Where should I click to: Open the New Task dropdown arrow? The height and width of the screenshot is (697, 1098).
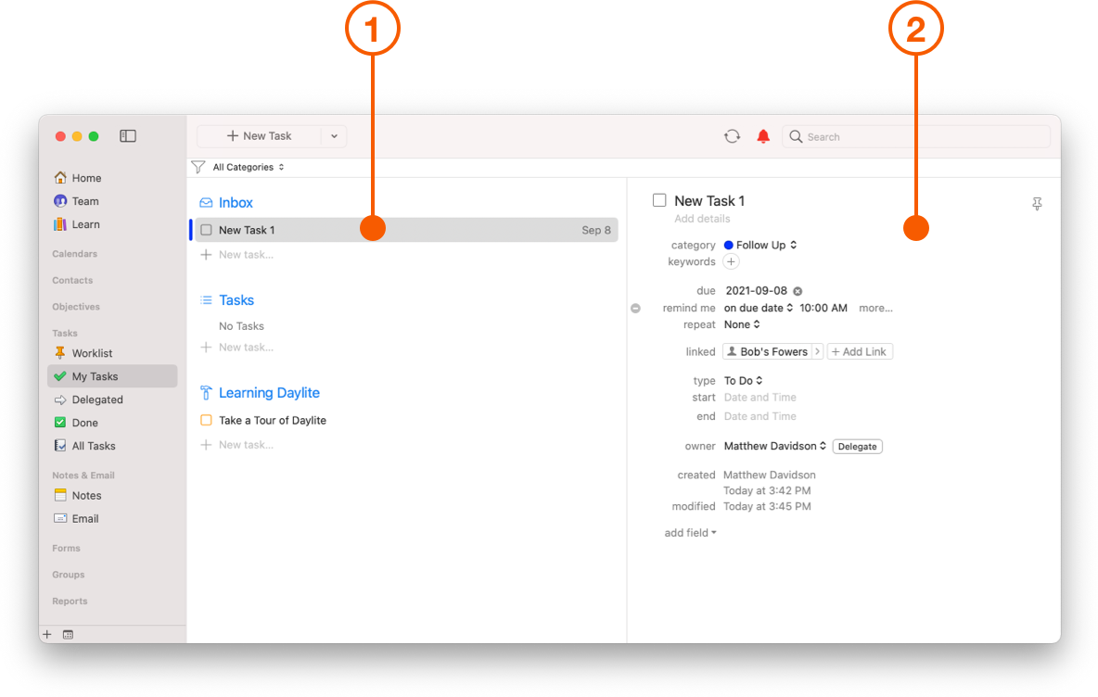(334, 135)
